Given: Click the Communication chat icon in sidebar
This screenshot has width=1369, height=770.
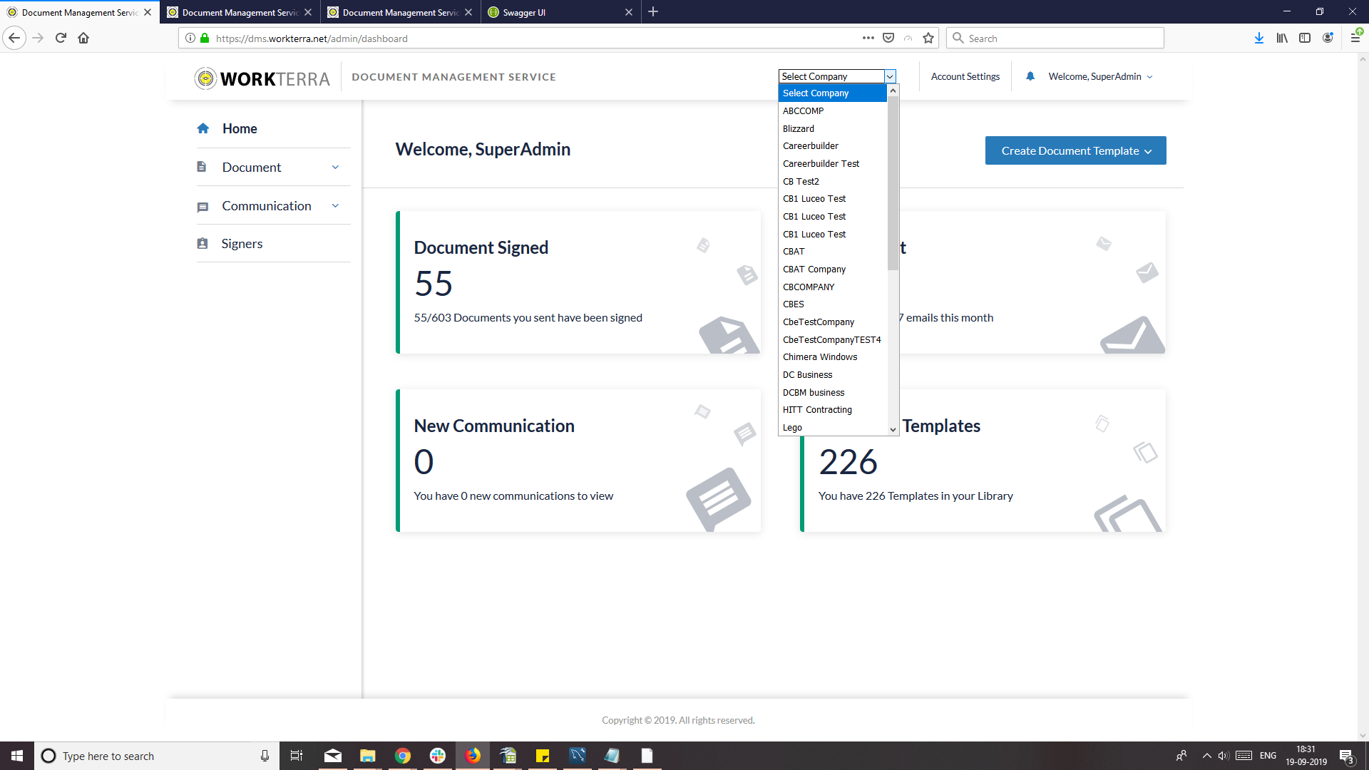Looking at the screenshot, I should (202, 207).
